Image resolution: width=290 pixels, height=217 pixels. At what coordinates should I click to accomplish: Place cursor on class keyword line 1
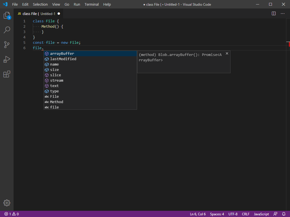(x=38, y=21)
